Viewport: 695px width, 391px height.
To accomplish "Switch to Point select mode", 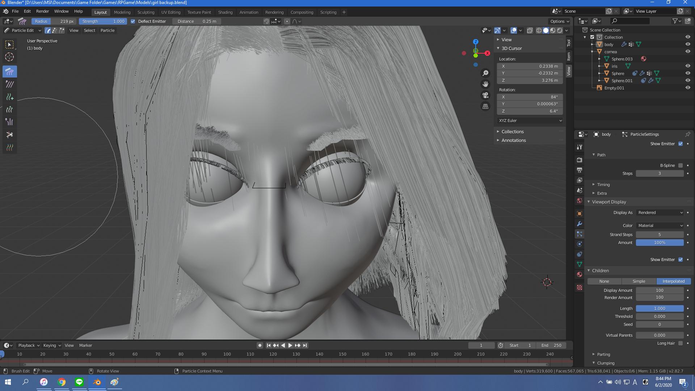I will point(55,30).
